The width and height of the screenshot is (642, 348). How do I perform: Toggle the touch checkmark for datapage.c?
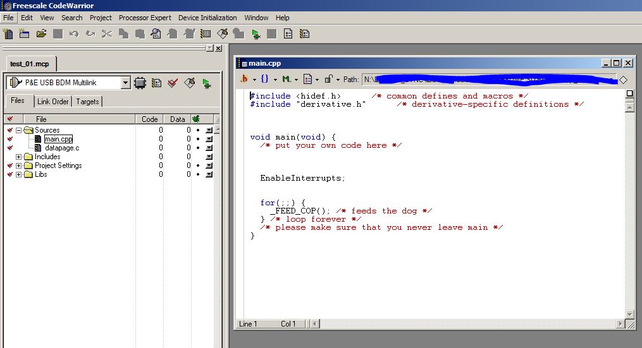point(10,148)
